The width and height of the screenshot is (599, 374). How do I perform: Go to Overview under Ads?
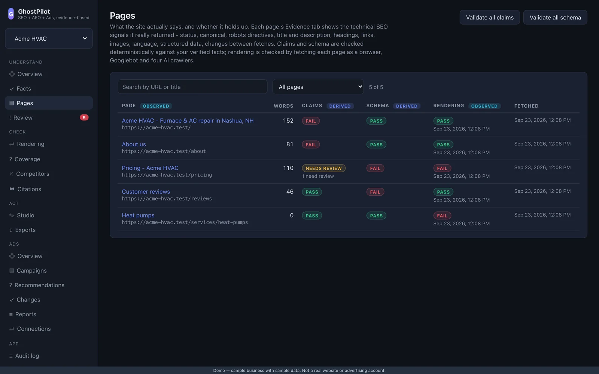49,256
